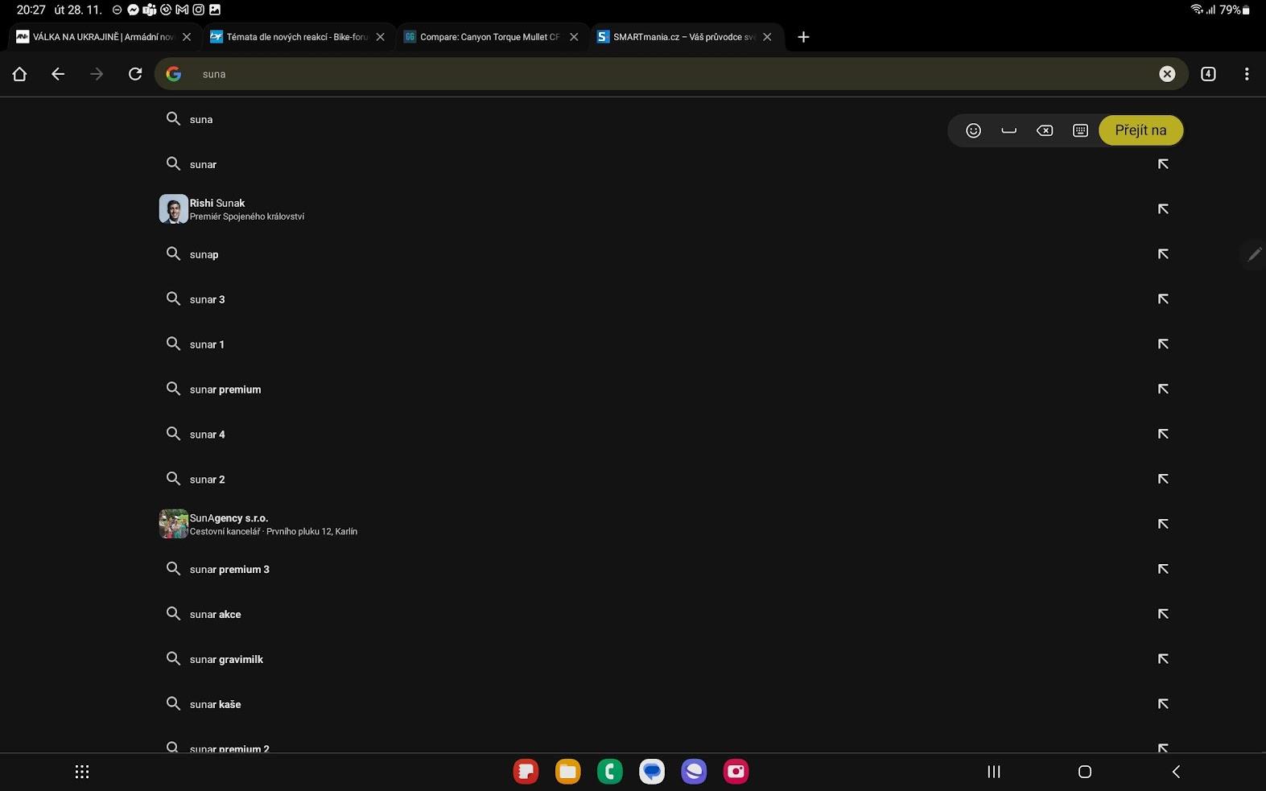
Task: Open the browser three-dot menu
Action: click(1247, 74)
